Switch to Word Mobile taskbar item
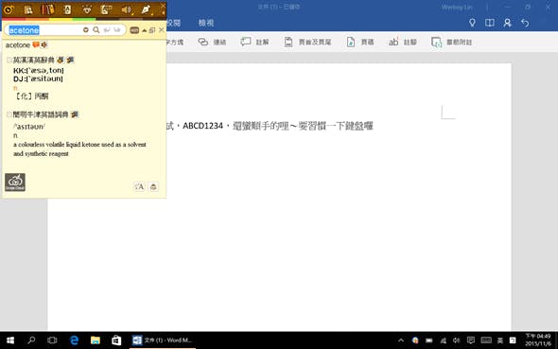Image resolution: width=558 pixels, height=349 pixels. tap(163, 340)
